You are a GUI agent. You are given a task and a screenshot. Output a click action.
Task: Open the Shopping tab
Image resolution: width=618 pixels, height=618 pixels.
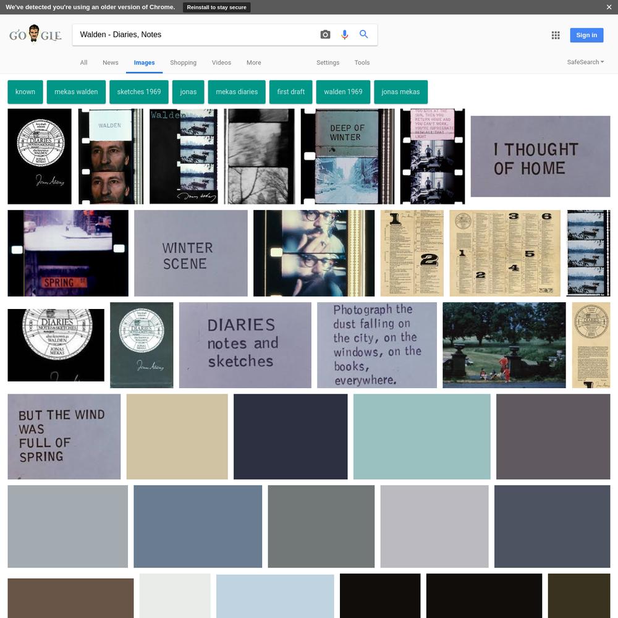pos(184,62)
